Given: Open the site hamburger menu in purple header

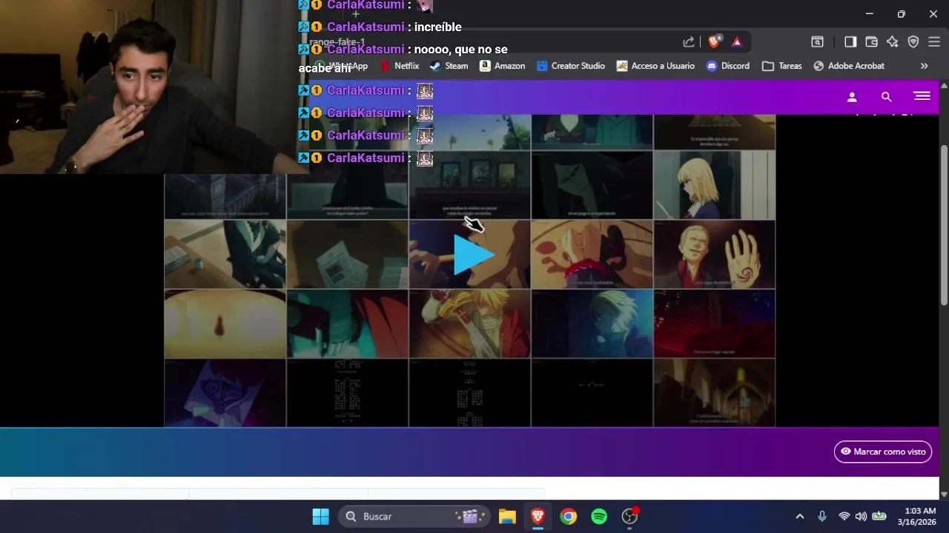Looking at the screenshot, I should click(x=922, y=96).
